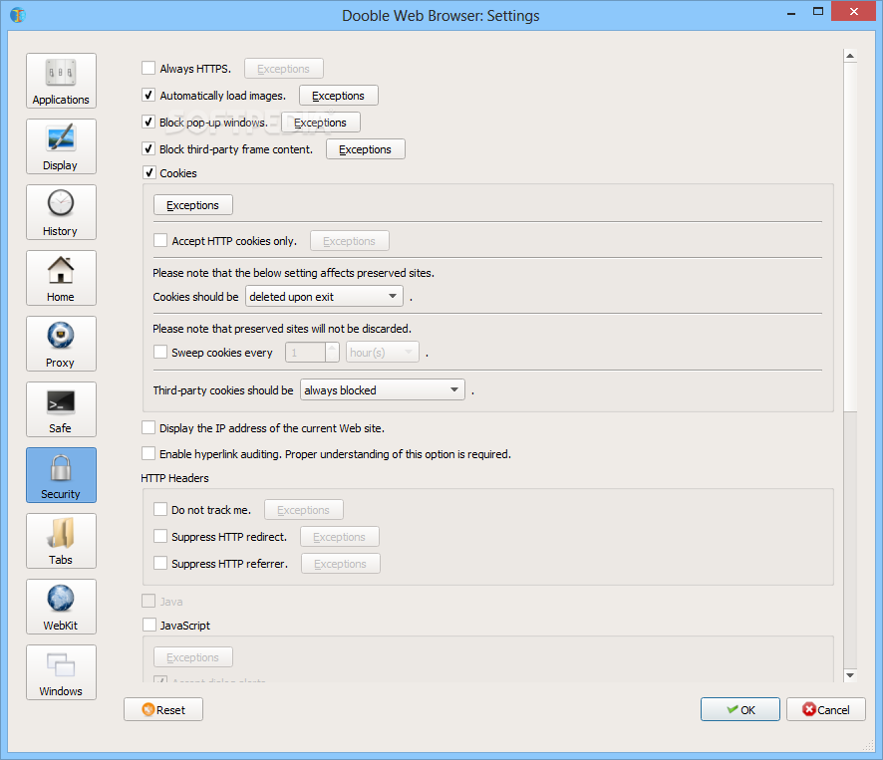Image resolution: width=883 pixels, height=760 pixels.
Task: Enable the Always HTTPS checkbox
Action: pyautogui.click(x=148, y=68)
